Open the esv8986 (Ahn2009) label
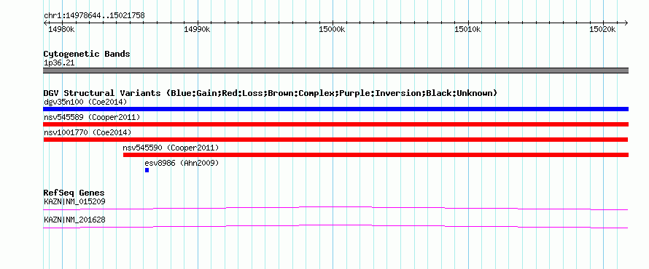Image resolution: width=649 pixels, height=269 pixels. [x=182, y=163]
